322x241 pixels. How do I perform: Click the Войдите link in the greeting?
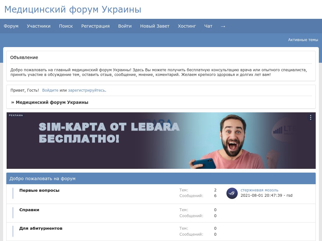coord(50,90)
